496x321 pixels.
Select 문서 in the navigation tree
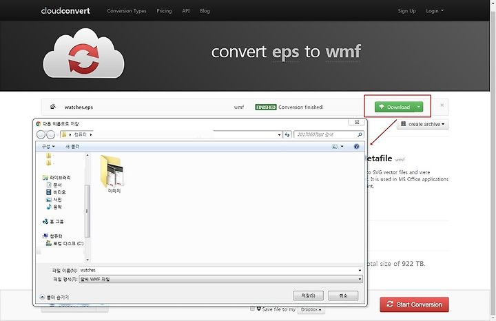click(54, 185)
